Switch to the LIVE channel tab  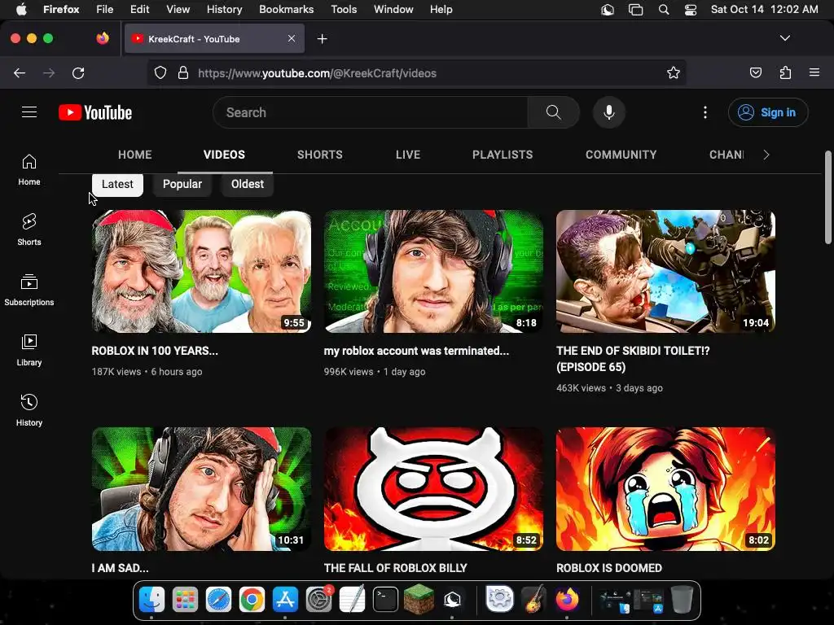[408, 155]
